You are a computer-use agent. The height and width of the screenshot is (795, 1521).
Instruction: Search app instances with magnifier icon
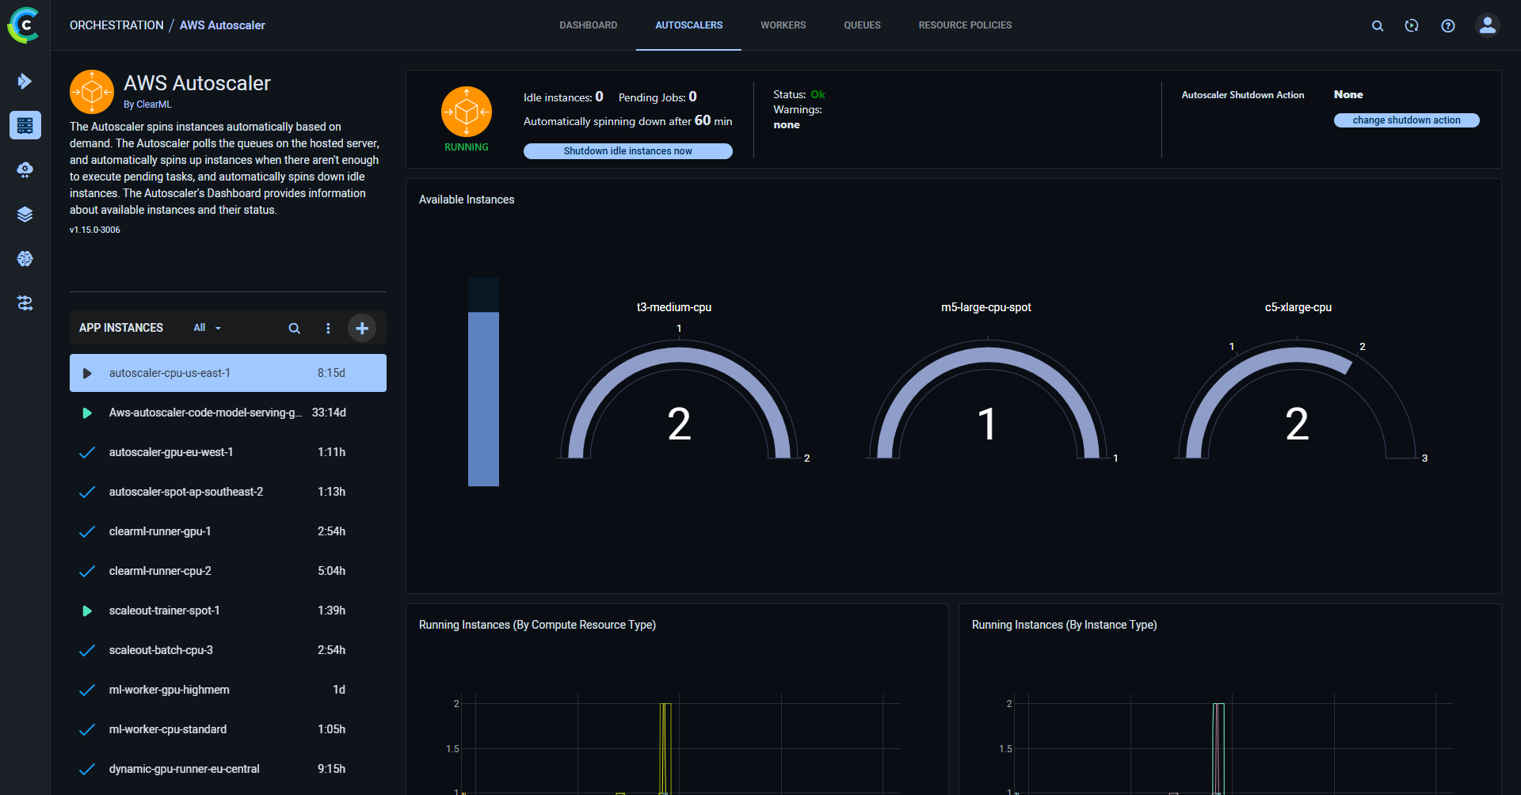pos(294,328)
